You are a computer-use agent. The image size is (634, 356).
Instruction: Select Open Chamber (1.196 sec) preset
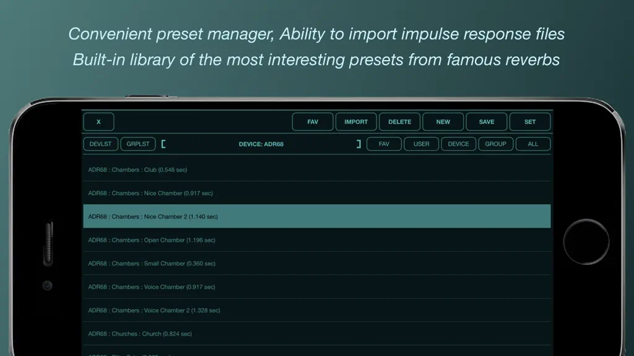317,240
